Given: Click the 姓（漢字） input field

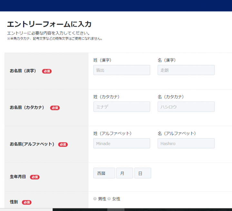Looking at the screenshot, I should point(121,70).
